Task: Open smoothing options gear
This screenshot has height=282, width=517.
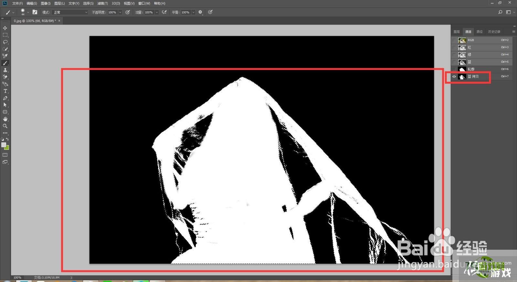Action: [200, 12]
